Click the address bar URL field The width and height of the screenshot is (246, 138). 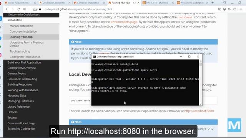[x=78, y=9]
